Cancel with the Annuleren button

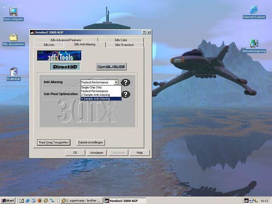coord(96,153)
